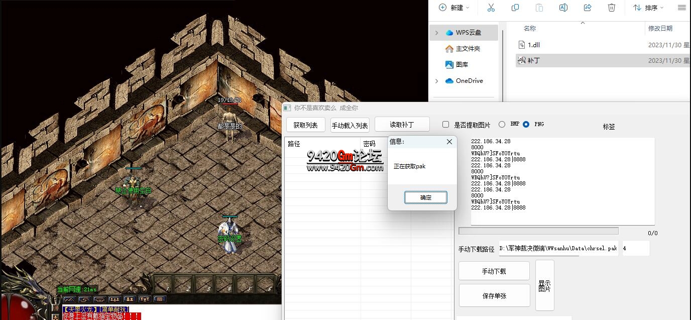691x320 pixels.
Task: Click the 显示图片 button
Action: pos(545,285)
